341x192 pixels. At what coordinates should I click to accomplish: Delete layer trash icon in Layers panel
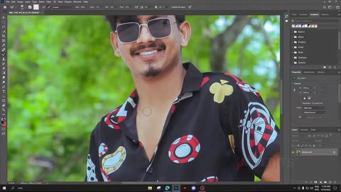click(335, 182)
